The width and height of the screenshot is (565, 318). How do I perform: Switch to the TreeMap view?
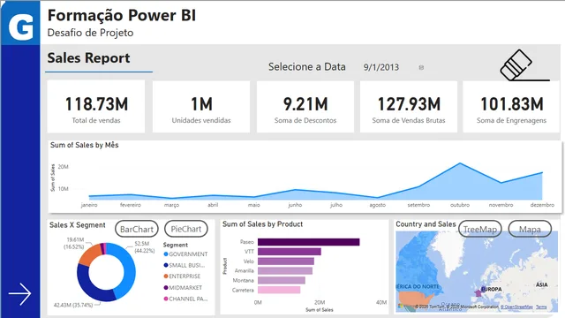click(x=480, y=230)
